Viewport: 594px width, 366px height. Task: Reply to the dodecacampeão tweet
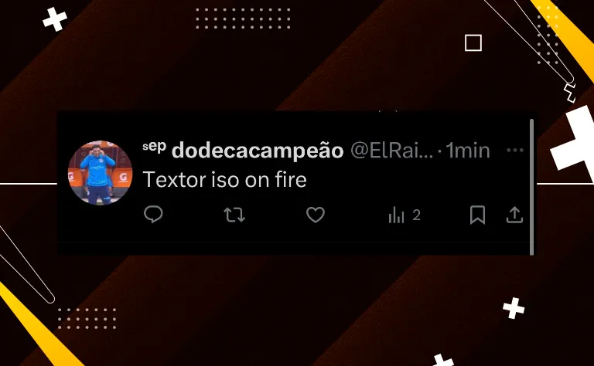tap(153, 215)
